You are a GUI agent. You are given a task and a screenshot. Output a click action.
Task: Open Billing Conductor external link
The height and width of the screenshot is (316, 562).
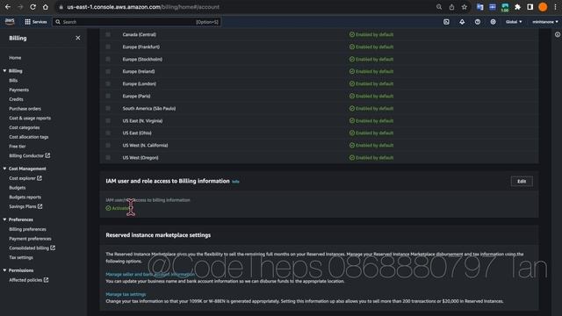pyautogui.click(x=29, y=155)
